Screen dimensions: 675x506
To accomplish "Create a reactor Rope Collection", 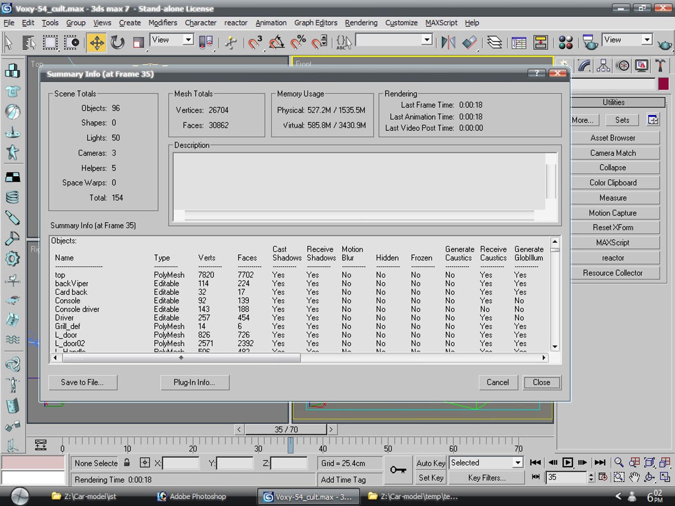I will 12,133.
